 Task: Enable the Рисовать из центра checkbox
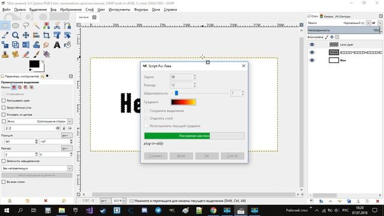(4, 115)
